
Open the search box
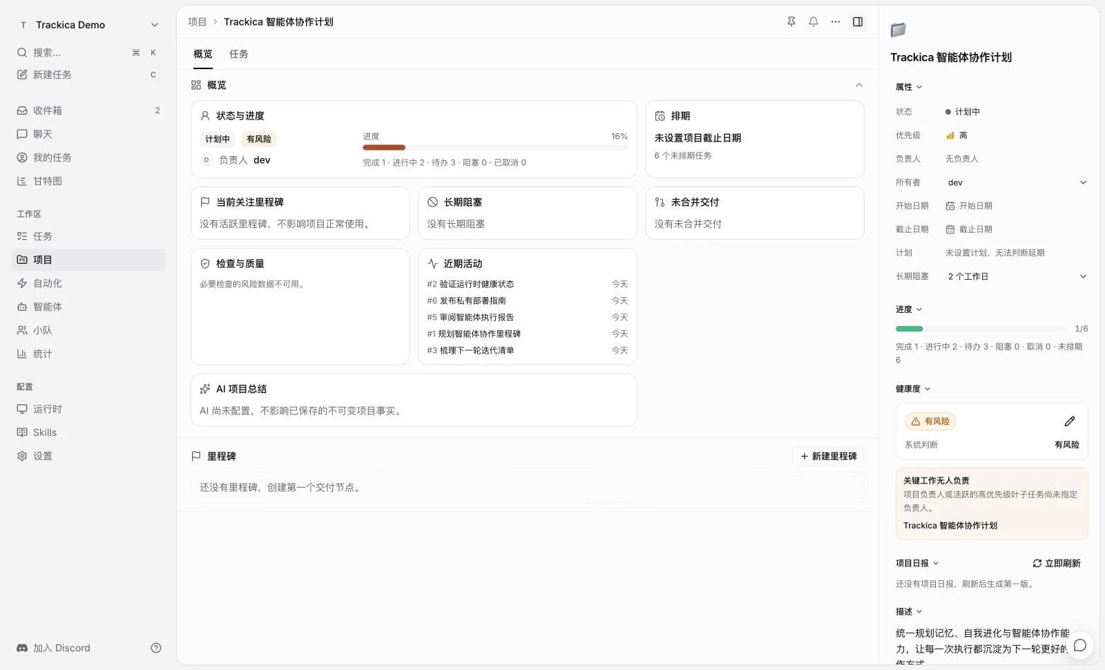click(x=88, y=52)
